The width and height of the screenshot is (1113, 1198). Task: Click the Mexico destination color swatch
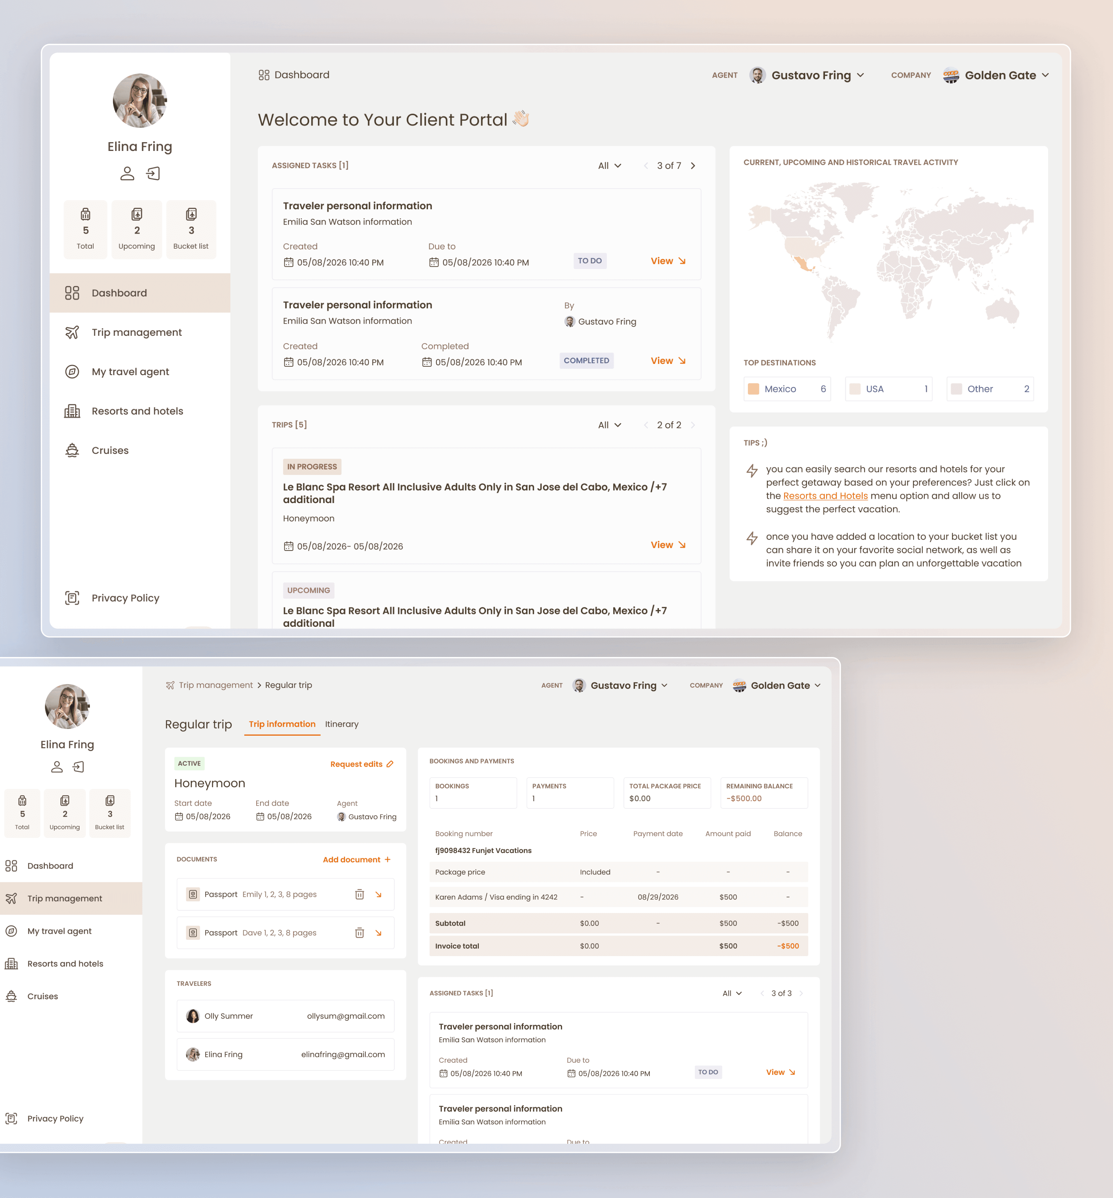753,389
